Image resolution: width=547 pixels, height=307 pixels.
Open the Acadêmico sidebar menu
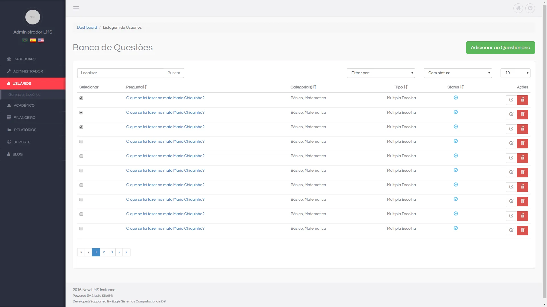33,105
